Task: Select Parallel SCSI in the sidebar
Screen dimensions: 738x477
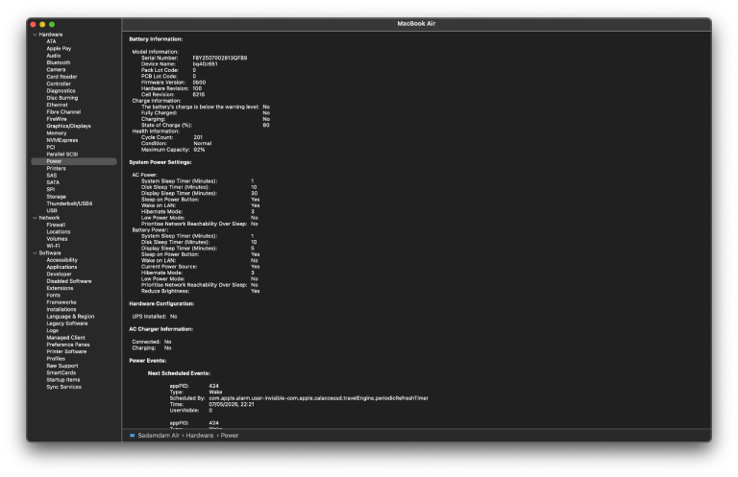Action: pyautogui.click(x=62, y=155)
